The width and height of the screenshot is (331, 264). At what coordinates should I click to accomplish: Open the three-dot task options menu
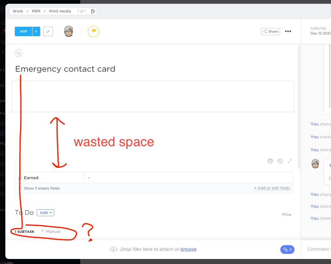(x=288, y=31)
